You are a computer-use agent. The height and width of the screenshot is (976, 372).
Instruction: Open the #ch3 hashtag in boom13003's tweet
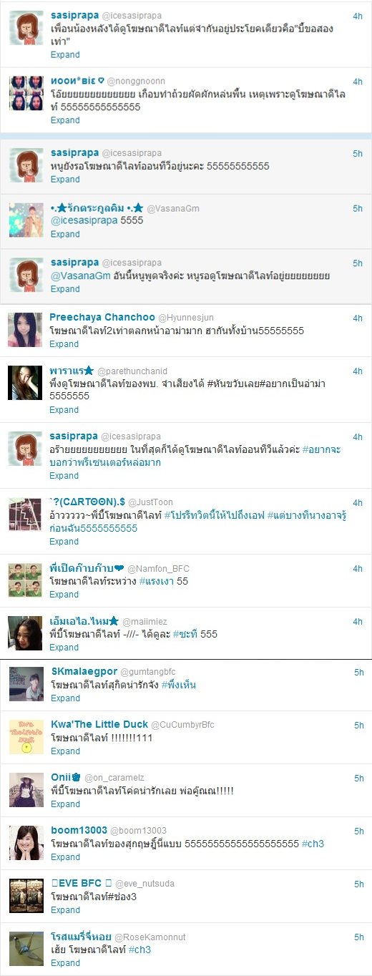(313, 844)
